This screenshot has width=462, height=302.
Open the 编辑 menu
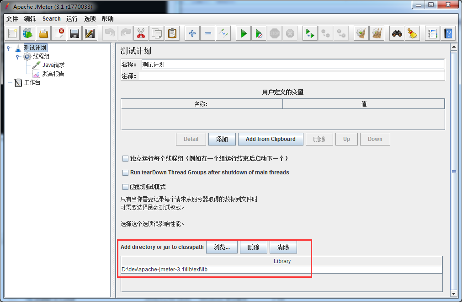(x=30, y=19)
